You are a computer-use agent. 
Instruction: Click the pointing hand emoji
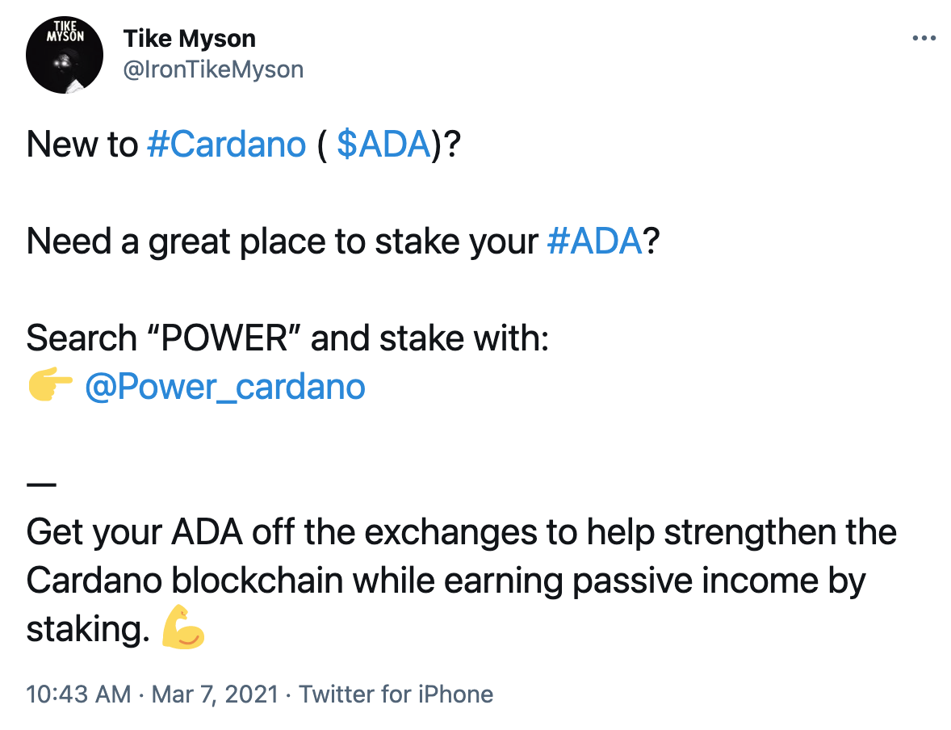pos(50,388)
